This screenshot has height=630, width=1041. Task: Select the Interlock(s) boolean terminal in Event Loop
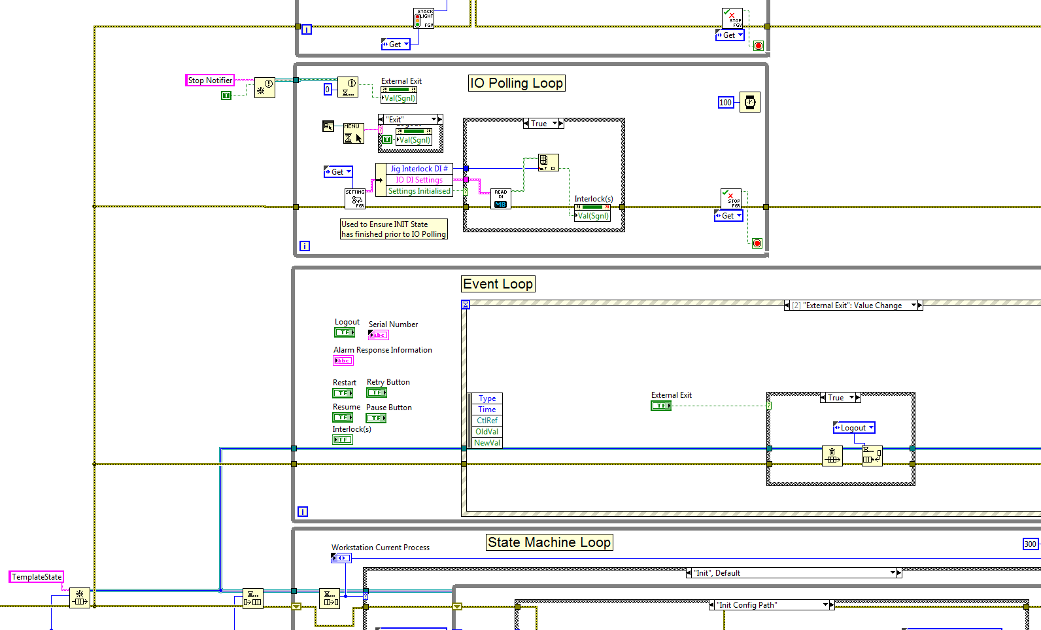343,440
